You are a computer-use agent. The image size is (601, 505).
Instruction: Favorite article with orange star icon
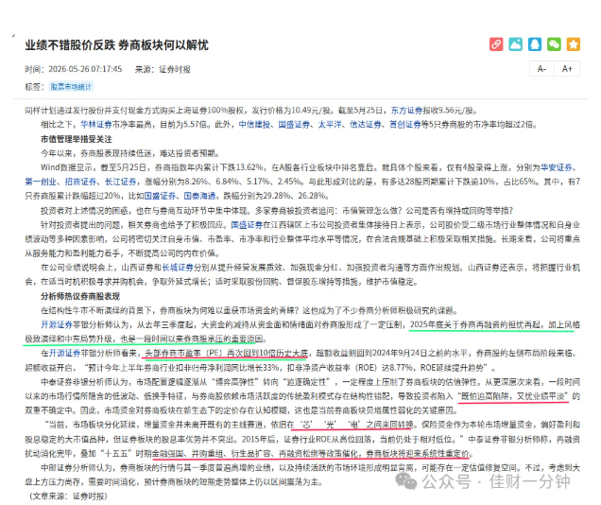tap(574, 44)
